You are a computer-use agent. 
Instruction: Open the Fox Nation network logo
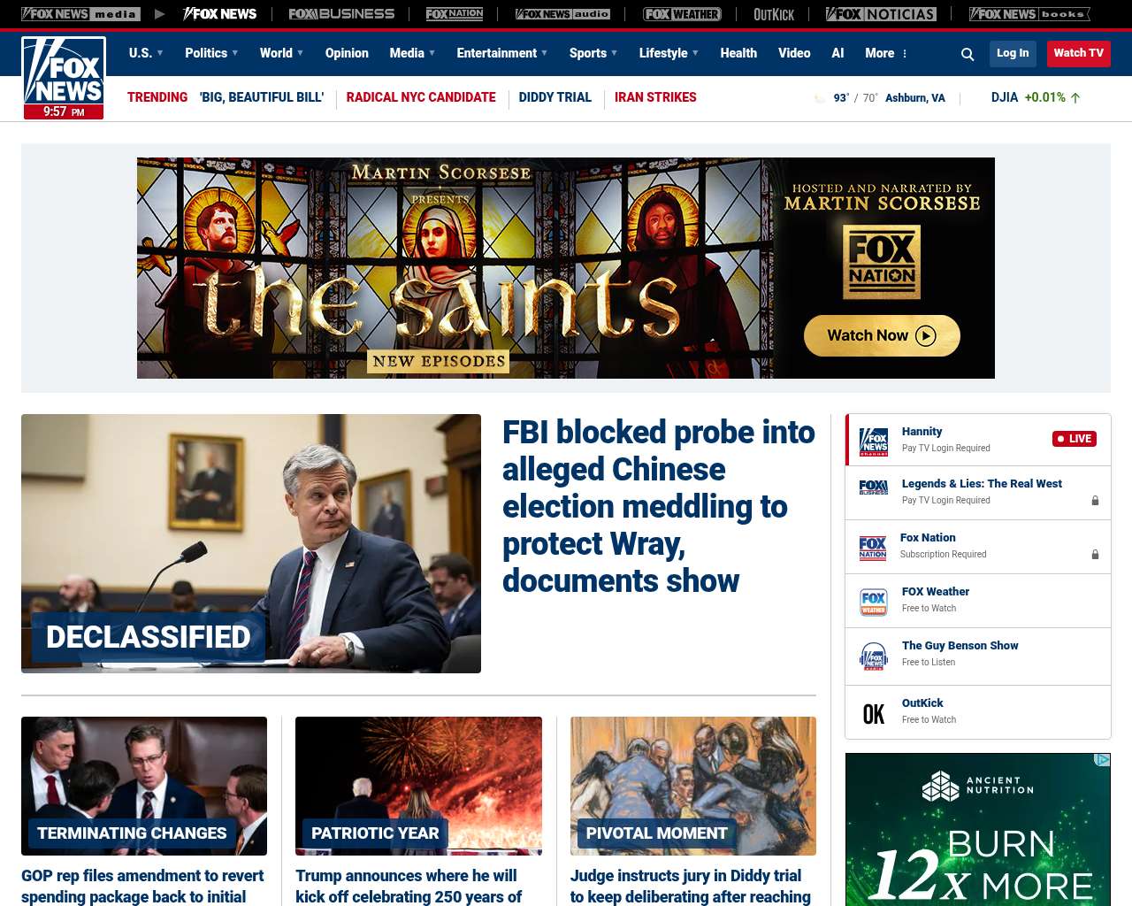tap(455, 14)
